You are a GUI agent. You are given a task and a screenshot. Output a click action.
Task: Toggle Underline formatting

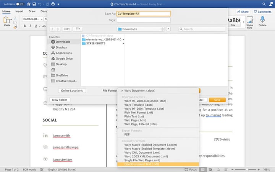coord(36,26)
